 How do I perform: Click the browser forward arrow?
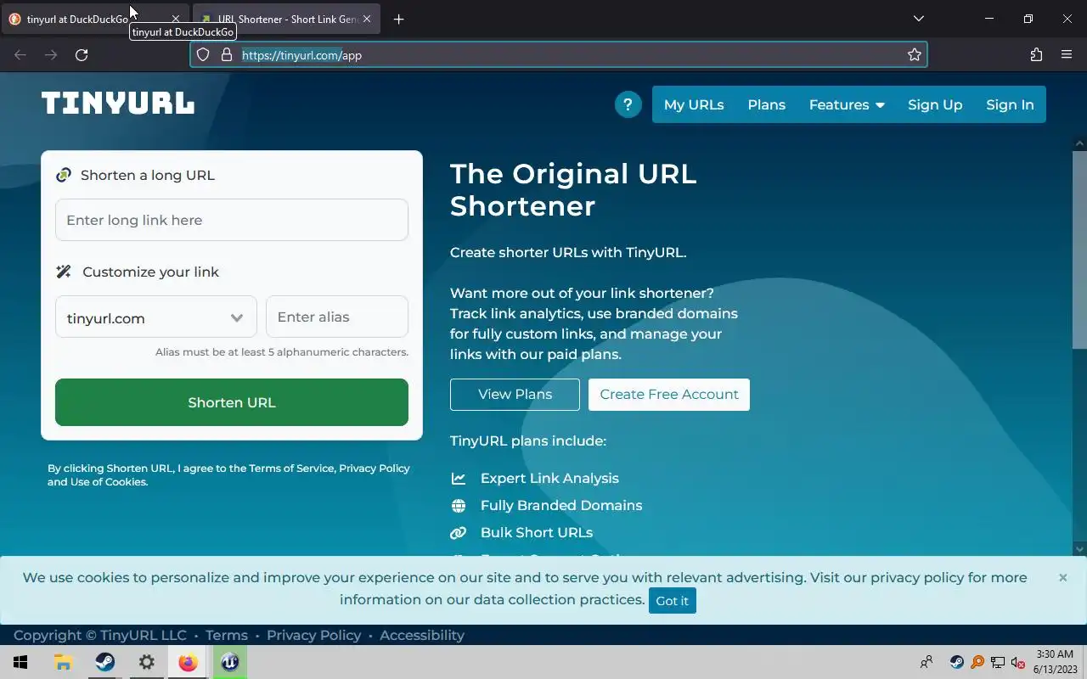[x=51, y=55]
